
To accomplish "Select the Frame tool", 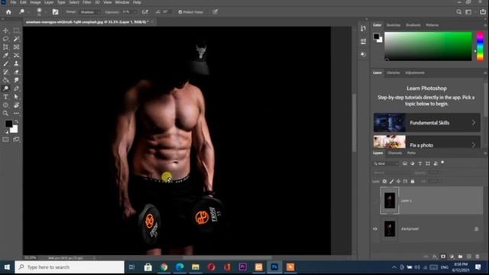I will pos(16,47).
